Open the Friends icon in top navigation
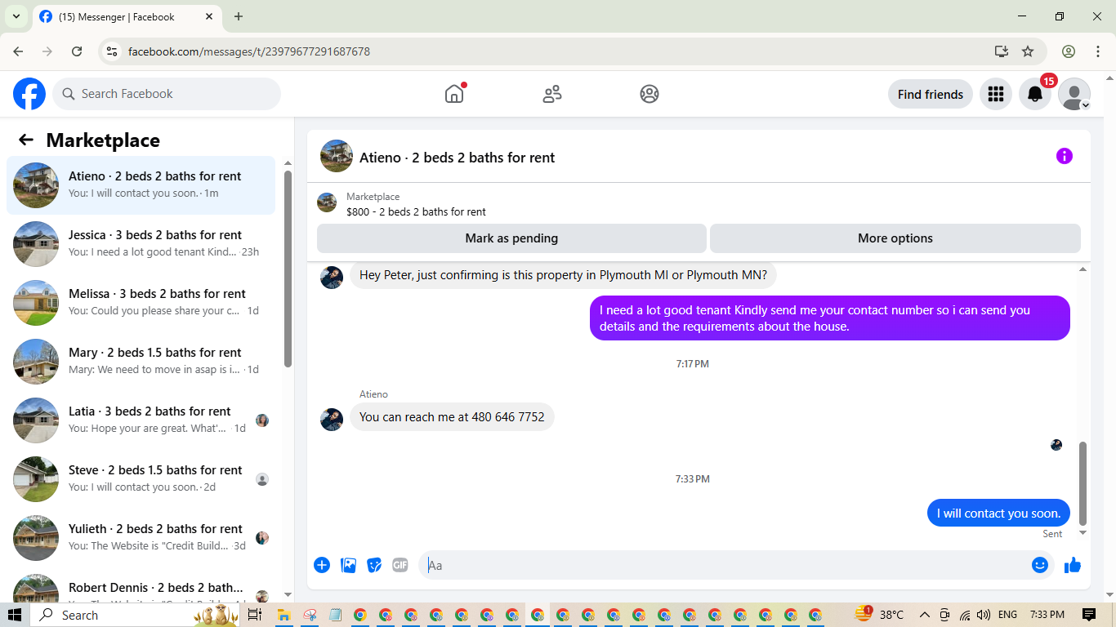This screenshot has width=1116, height=627. (x=552, y=94)
